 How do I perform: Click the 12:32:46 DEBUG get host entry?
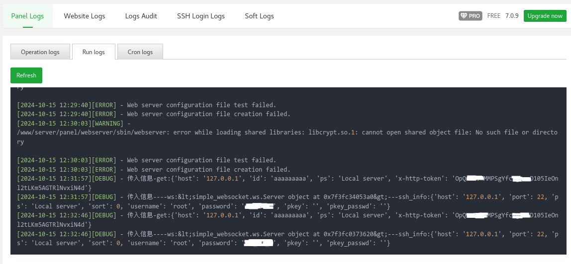[x=287, y=220]
